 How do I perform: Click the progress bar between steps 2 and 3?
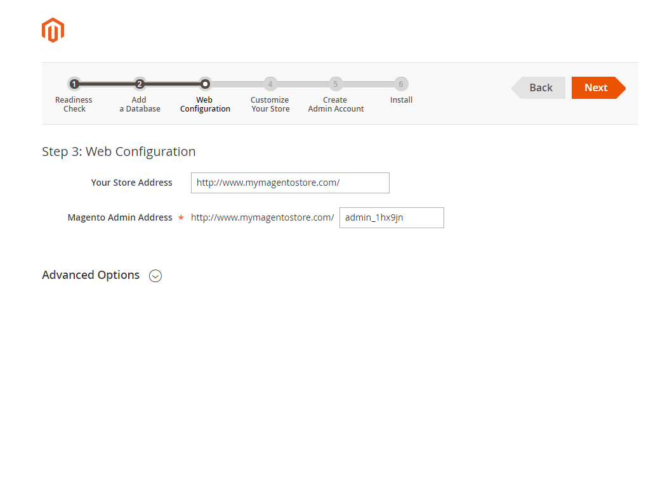173,84
